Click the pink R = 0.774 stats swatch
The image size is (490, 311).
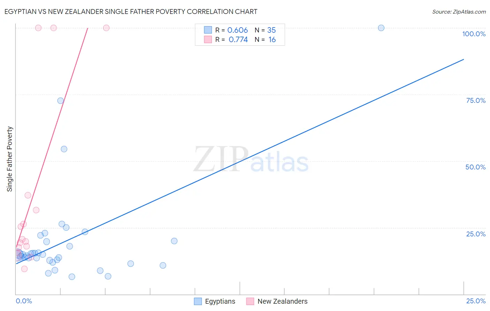tap(208, 39)
